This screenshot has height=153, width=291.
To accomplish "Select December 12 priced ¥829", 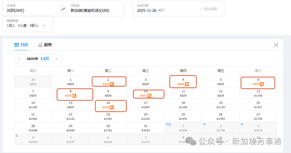I will [221, 93].
